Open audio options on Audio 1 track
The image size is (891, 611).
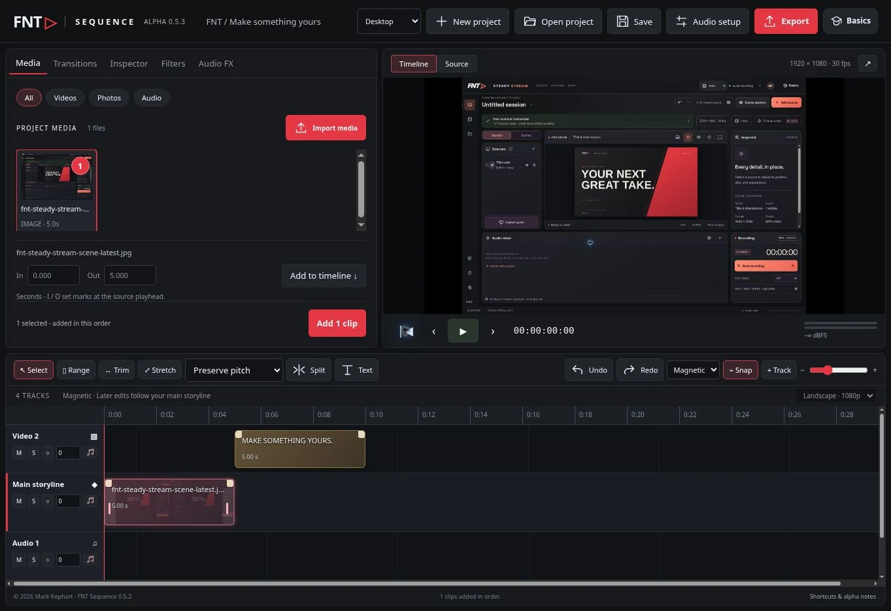click(x=90, y=559)
